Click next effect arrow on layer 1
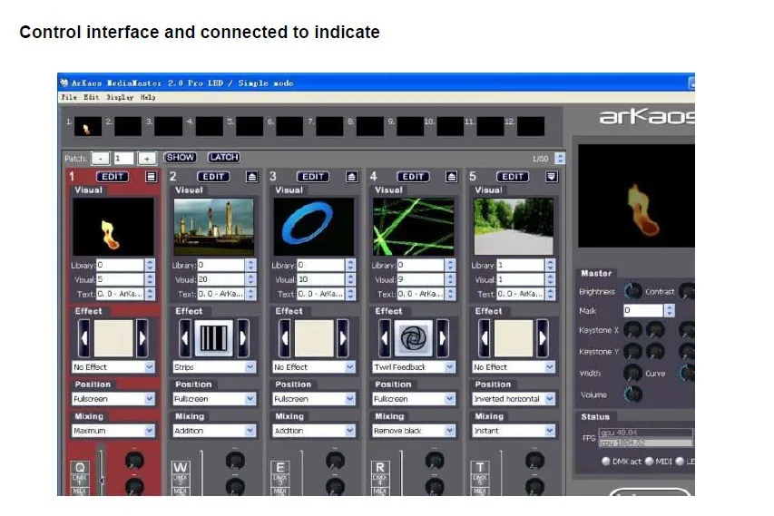 [x=142, y=338]
